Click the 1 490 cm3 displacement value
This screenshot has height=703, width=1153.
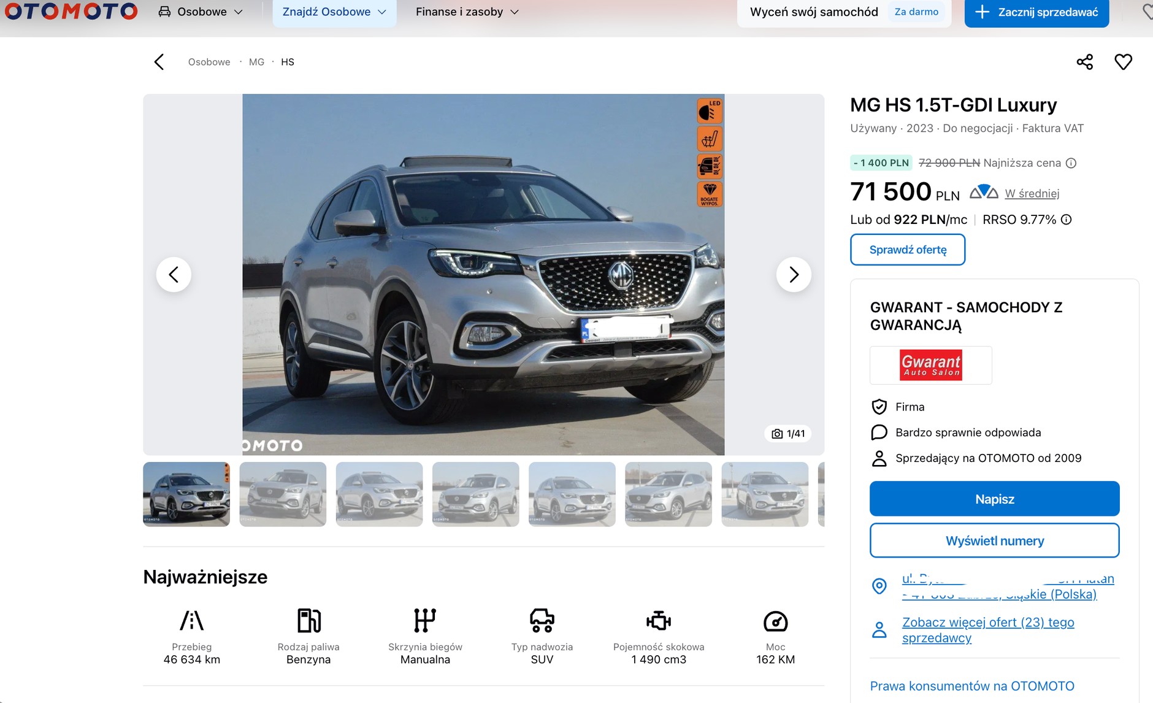click(x=659, y=659)
